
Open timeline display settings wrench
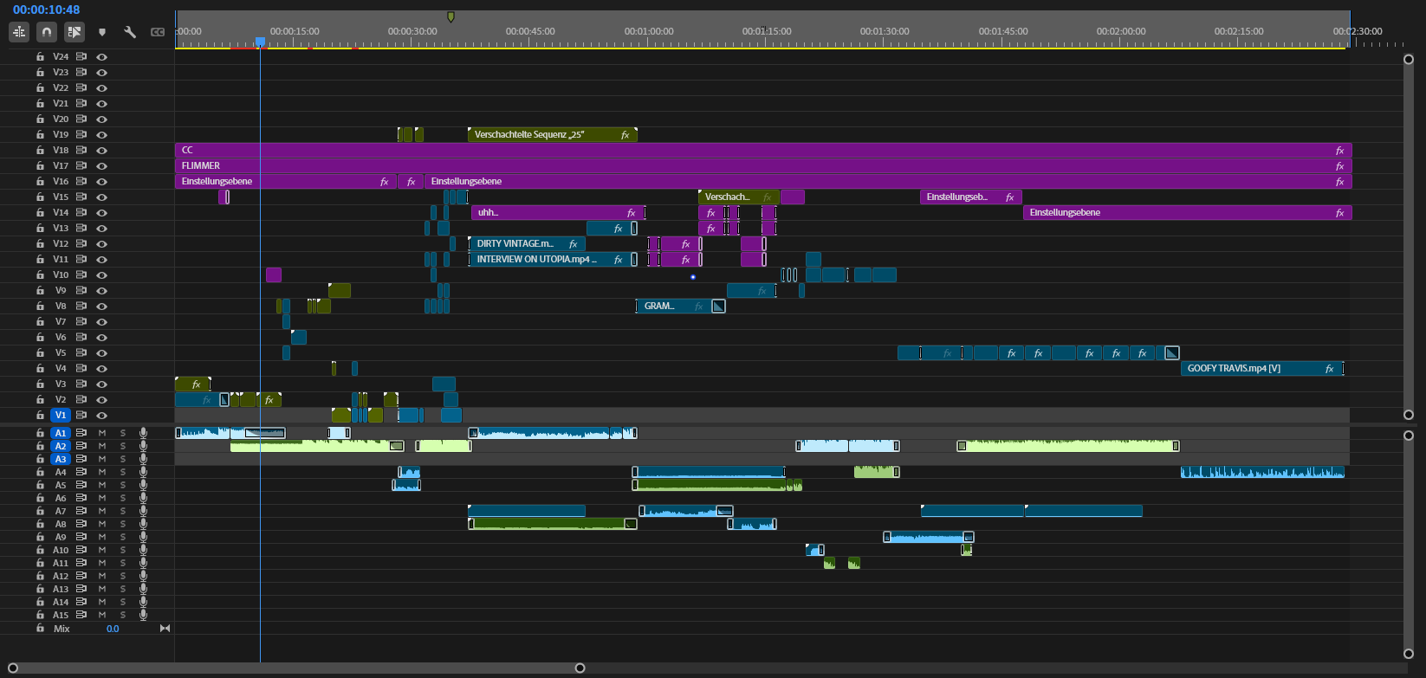pyautogui.click(x=130, y=32)
